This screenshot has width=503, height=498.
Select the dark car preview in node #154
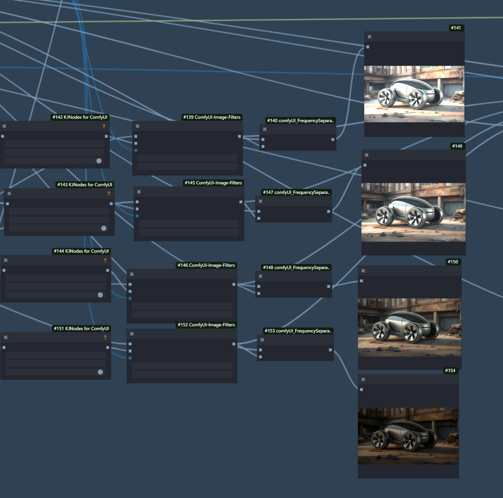click(408, 436)
